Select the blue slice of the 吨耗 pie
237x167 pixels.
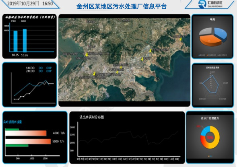221,34
